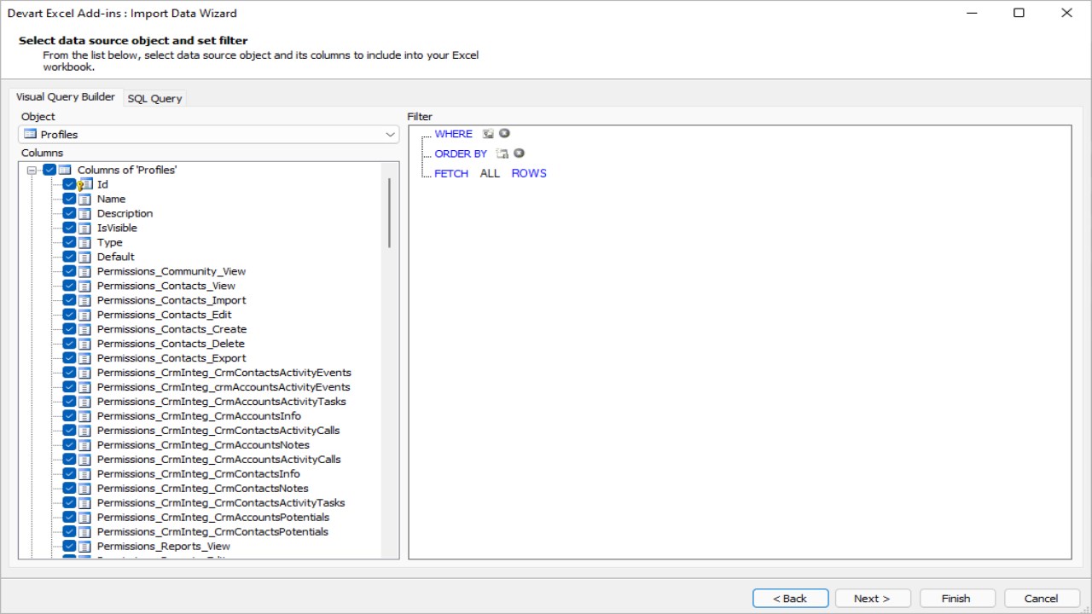Select the Permissions_CrmInteg_crmAccountsActivityEvents row
Screen dimensions: 1092x614
coord(224,387)
